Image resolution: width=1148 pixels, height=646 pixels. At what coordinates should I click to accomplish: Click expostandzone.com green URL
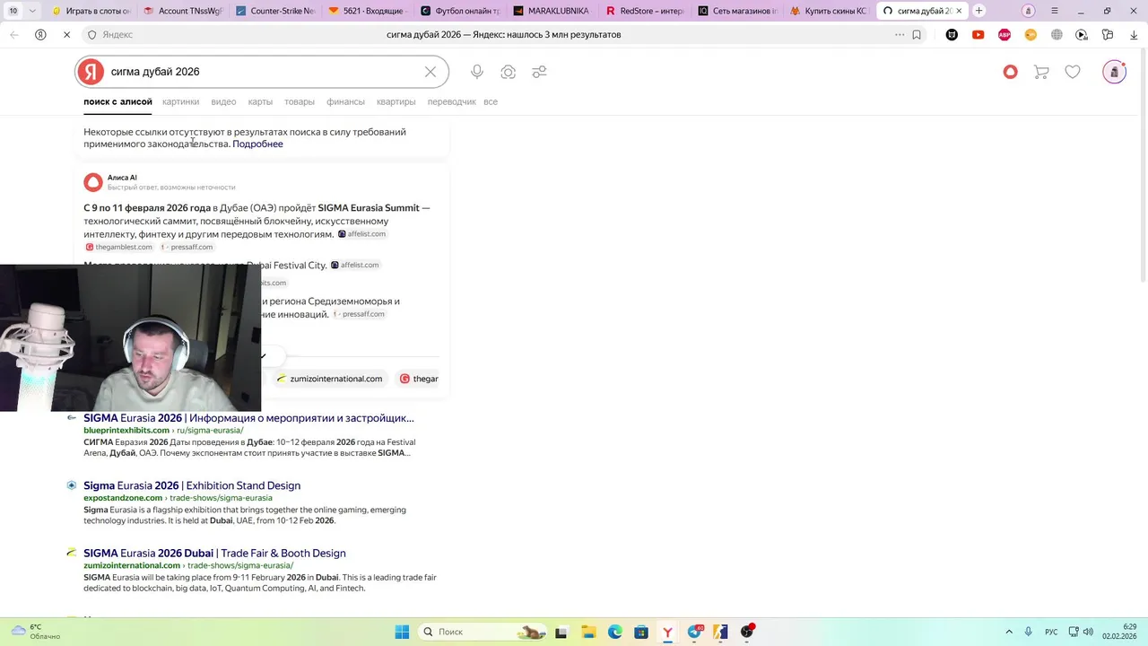pyautogui.click(x=123, y=498)
